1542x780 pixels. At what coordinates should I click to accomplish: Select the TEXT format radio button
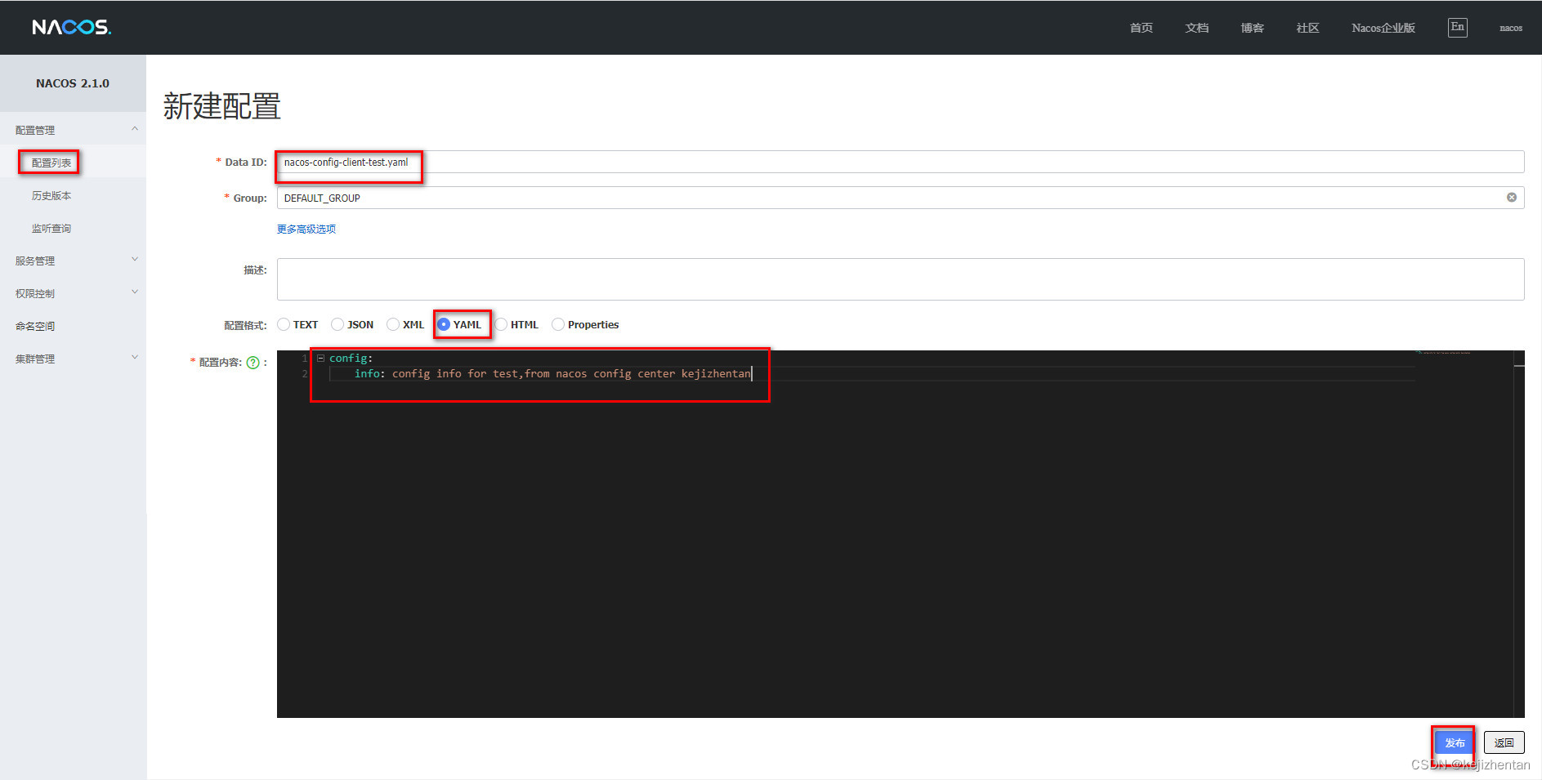click(284, 324)
